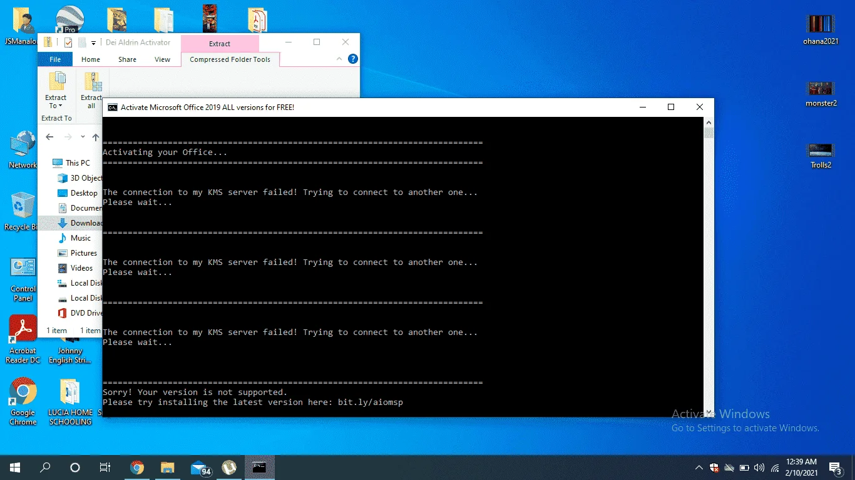
Task: Switch to the Home ribbon tab
Action: coord(91,59)
